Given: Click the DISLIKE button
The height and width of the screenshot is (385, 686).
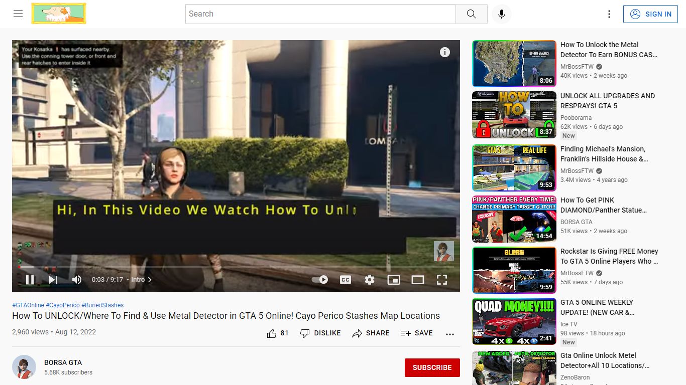Looking at the screenshot, I should pyautogui.click(x=320, y=333).
